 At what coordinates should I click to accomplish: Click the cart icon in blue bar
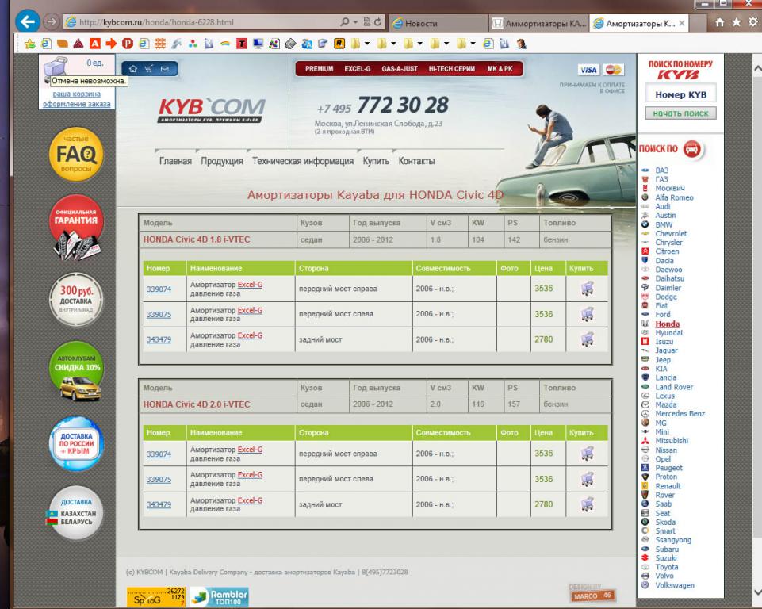coord(149,68)
